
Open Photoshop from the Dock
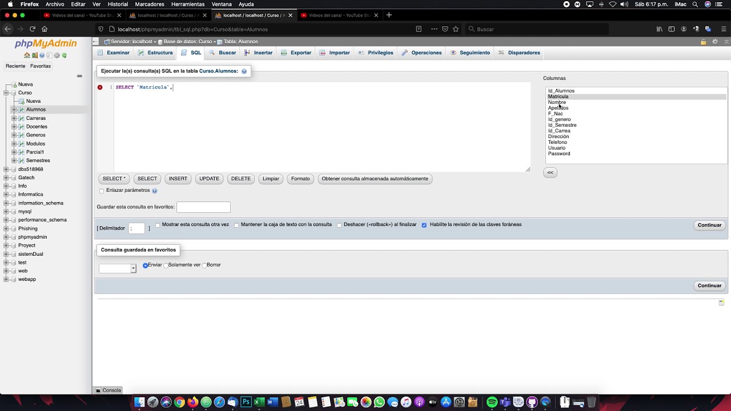point(246,402)
